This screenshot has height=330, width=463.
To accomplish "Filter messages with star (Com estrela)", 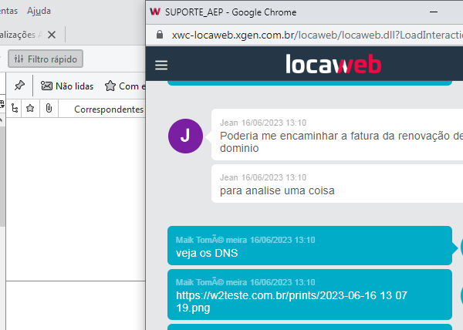I will [125, 86].
